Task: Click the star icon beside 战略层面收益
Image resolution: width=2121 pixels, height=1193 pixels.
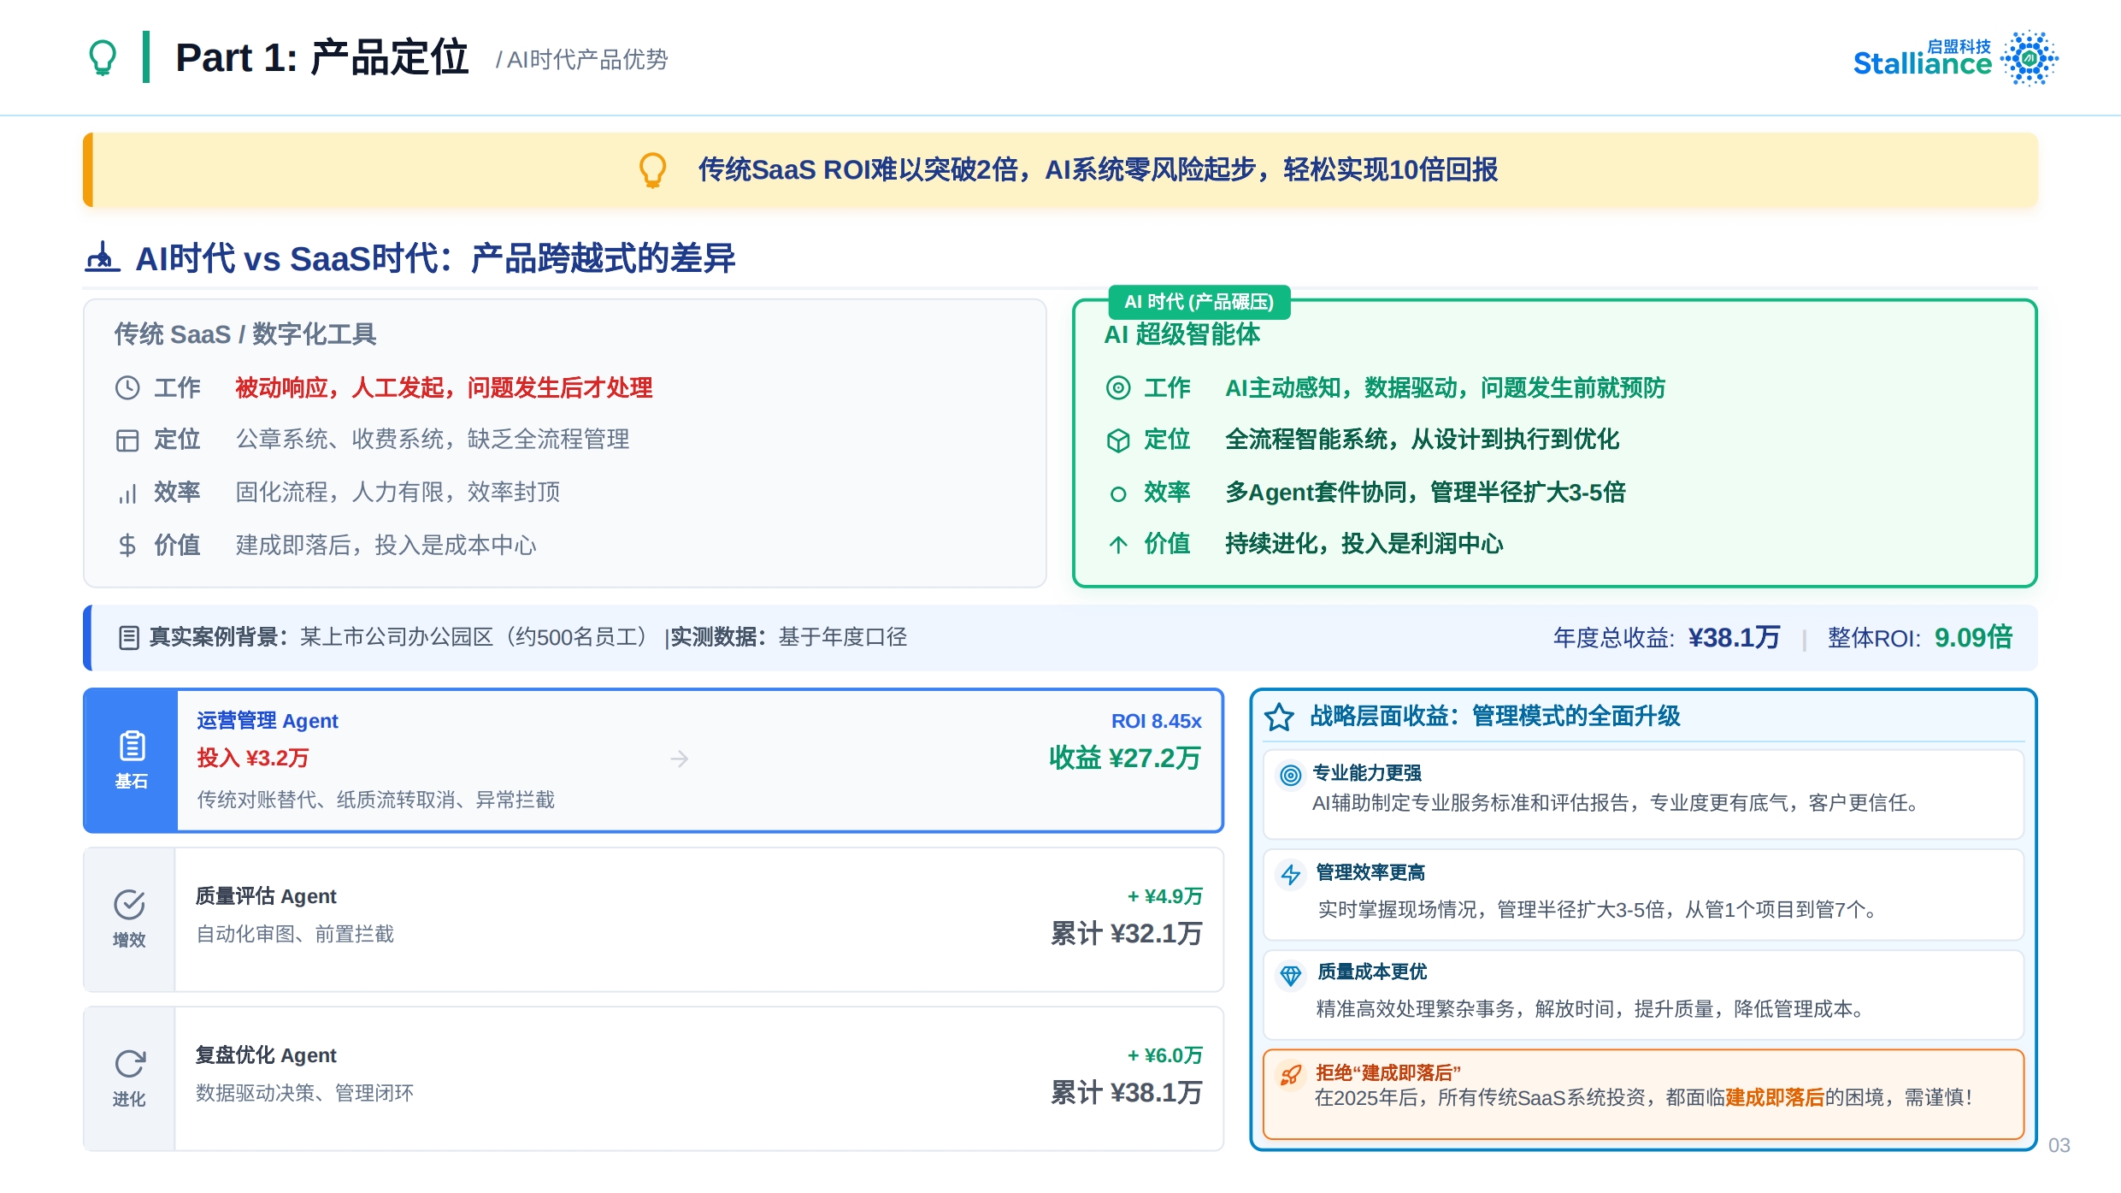Action: tap(1279, 717)
